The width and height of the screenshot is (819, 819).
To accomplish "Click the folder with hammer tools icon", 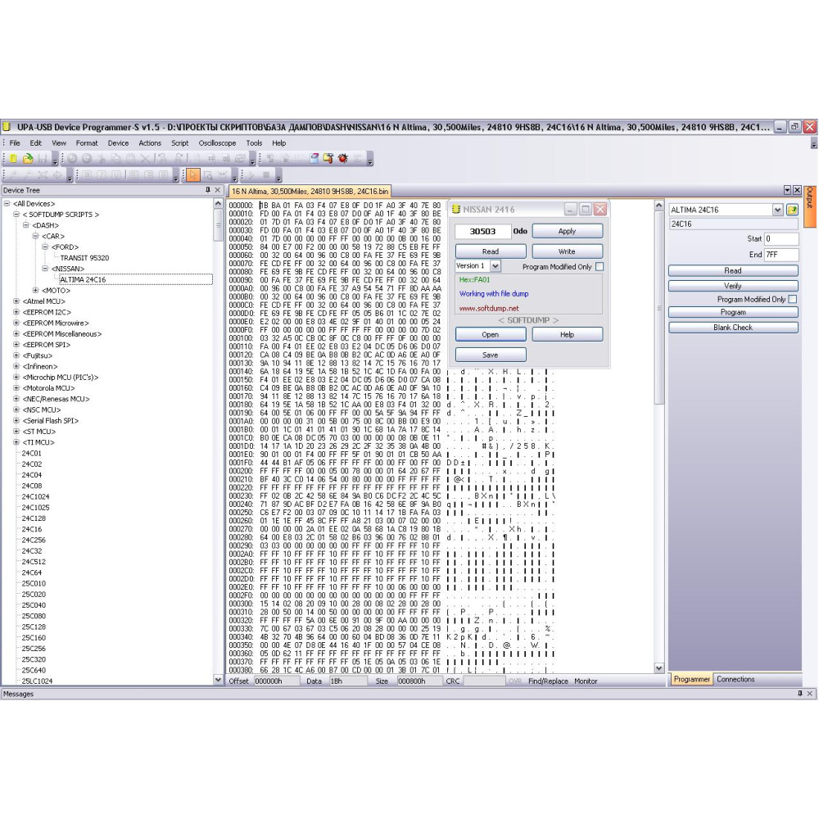I will [x=328, y=158].
